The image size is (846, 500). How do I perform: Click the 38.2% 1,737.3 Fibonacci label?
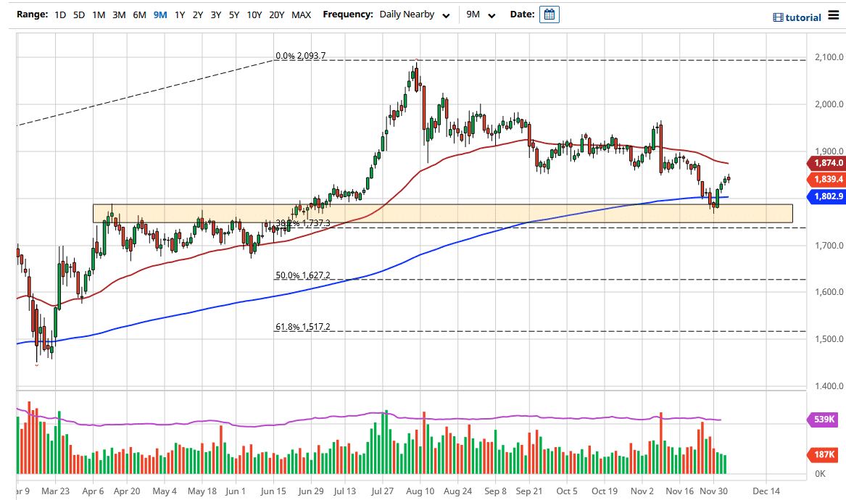303,222
